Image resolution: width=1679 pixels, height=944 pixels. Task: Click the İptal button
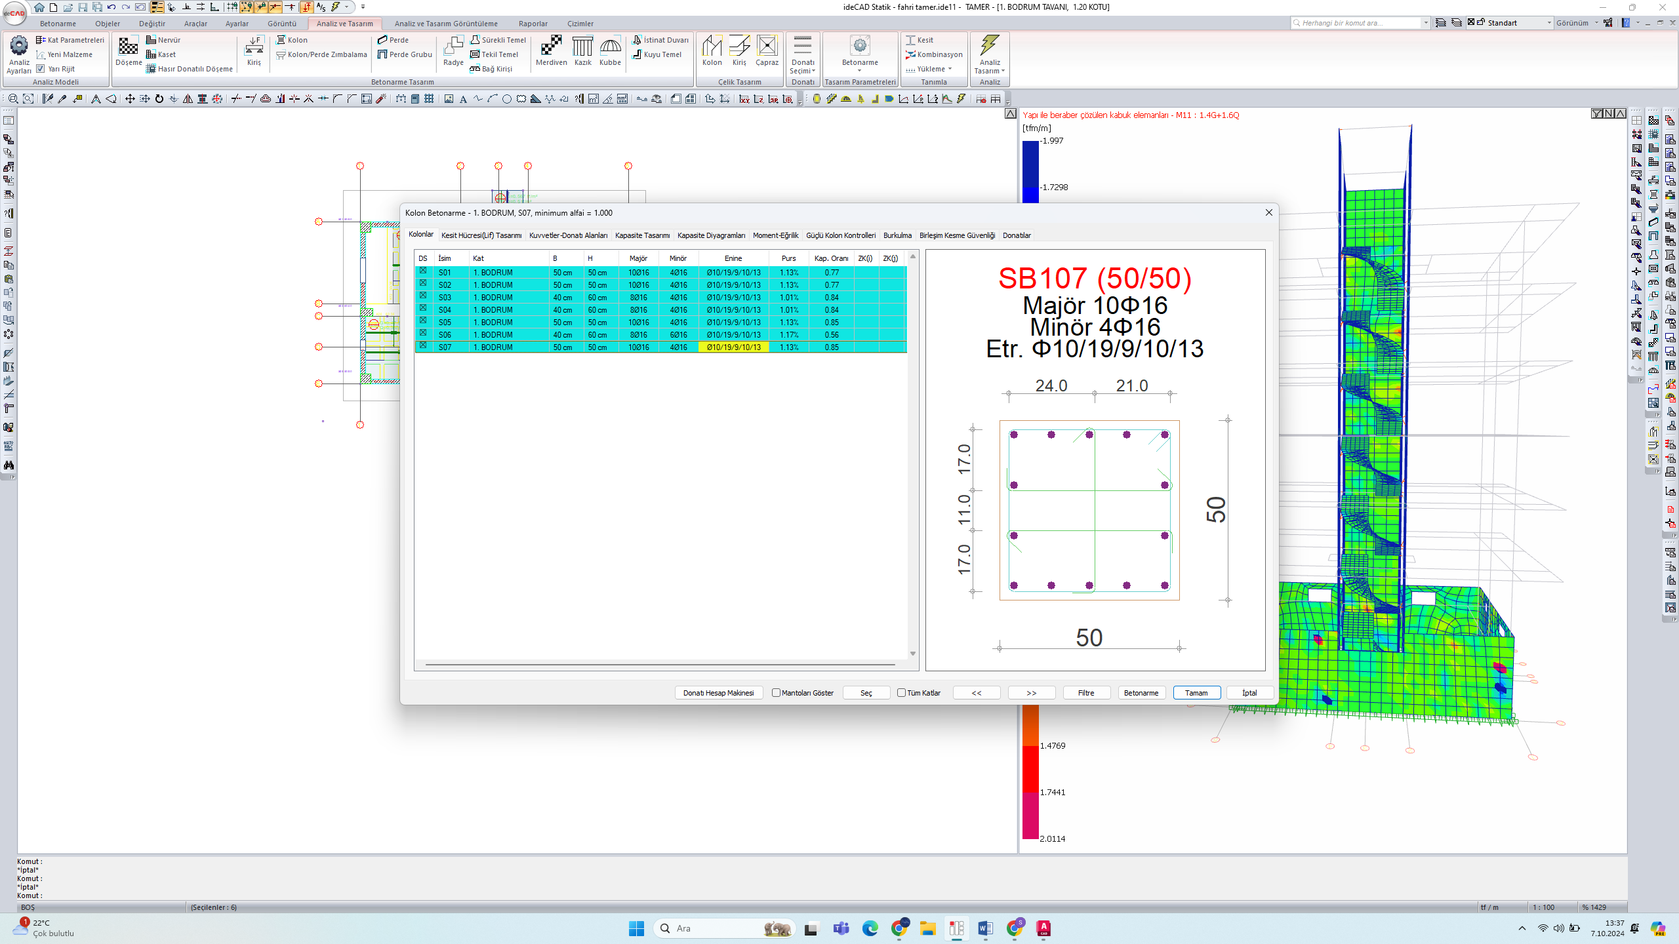point(1250,693)
